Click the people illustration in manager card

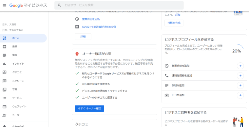[238, 122]
